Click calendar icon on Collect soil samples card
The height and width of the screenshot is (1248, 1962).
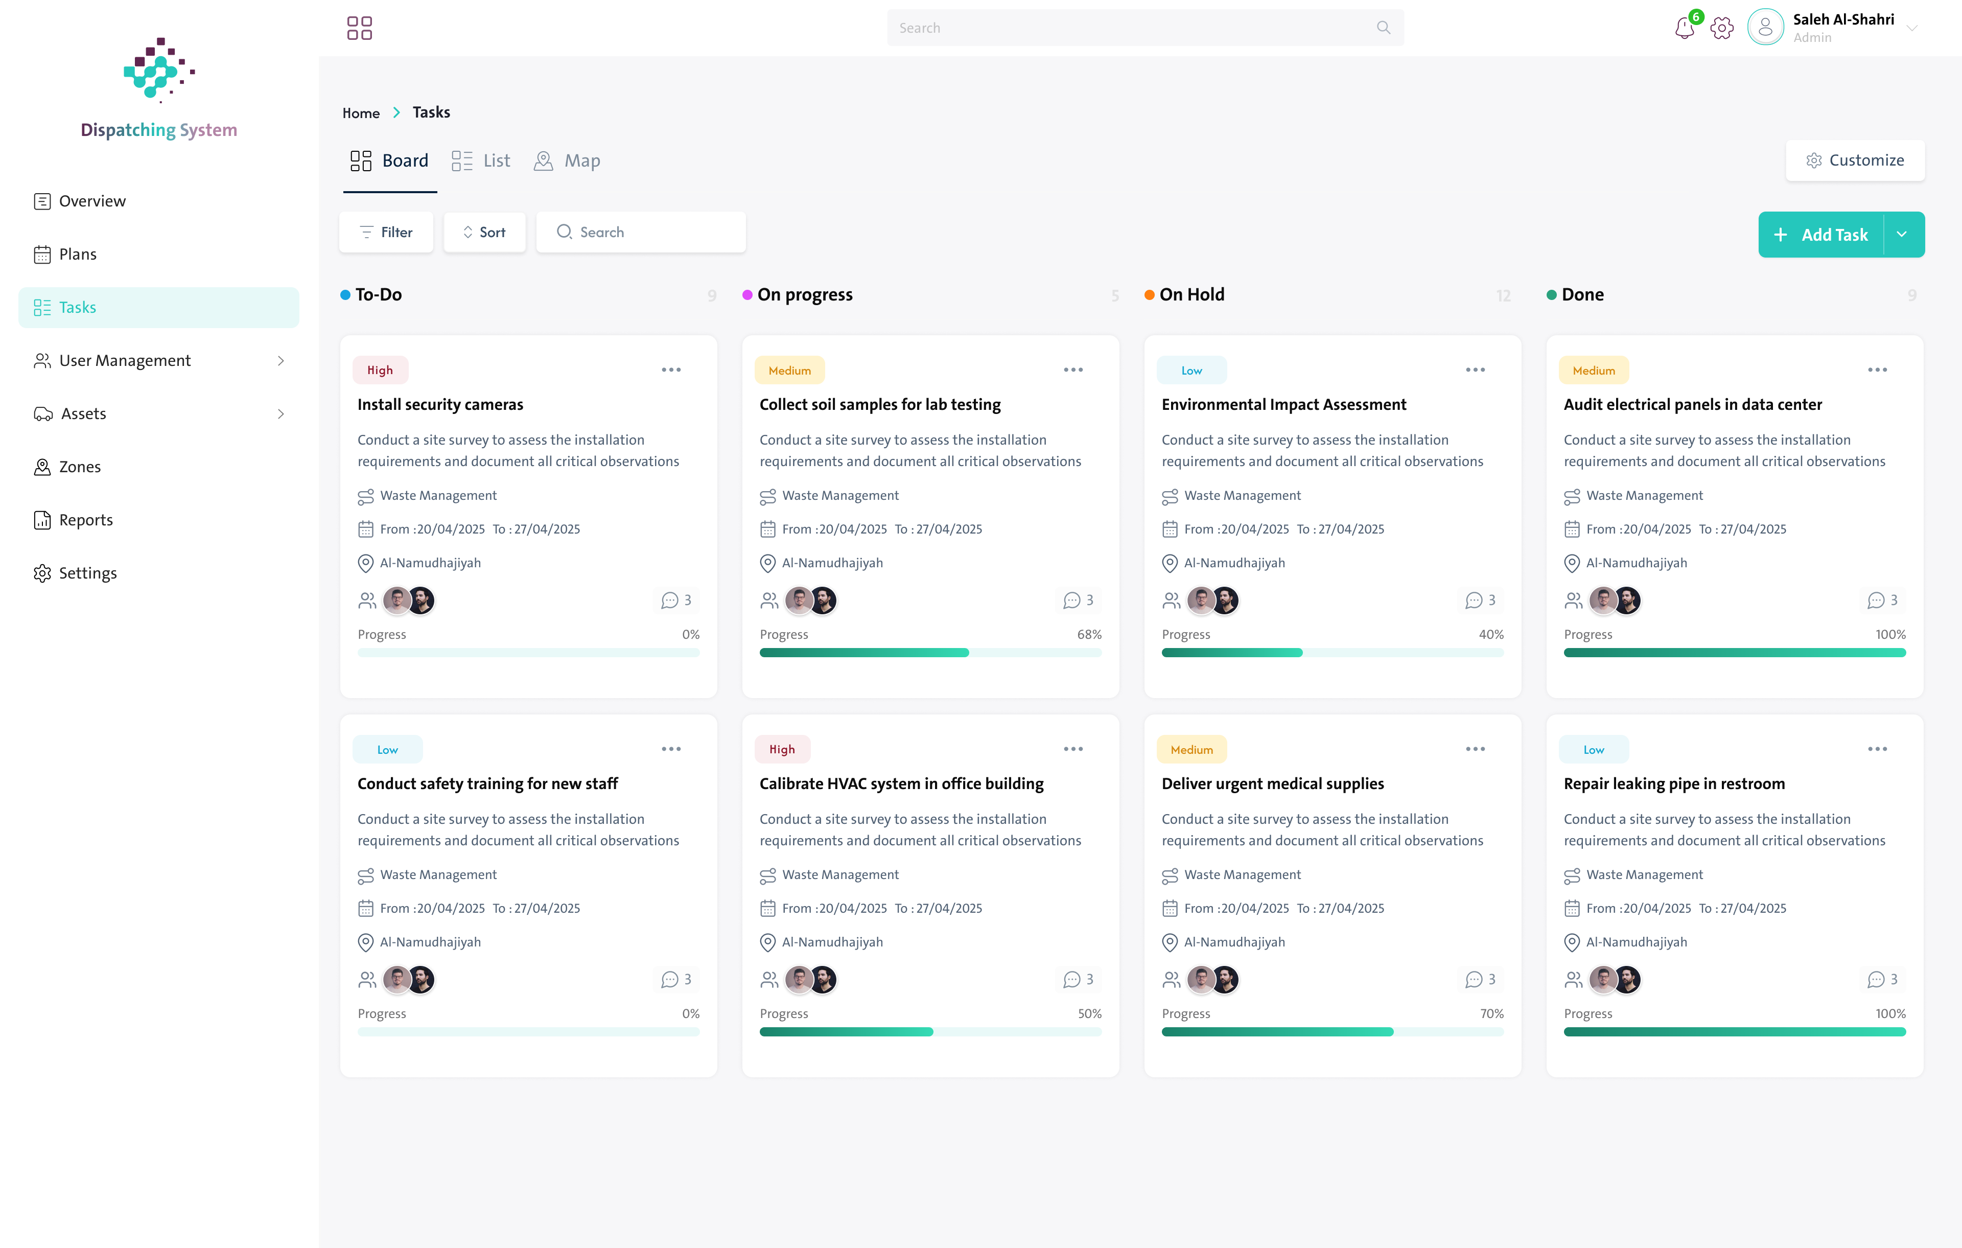(x=767, y=530)
